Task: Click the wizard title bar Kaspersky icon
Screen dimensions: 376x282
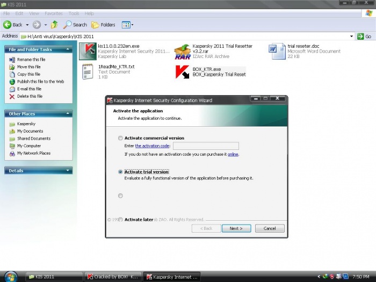Action: [110, 100]
